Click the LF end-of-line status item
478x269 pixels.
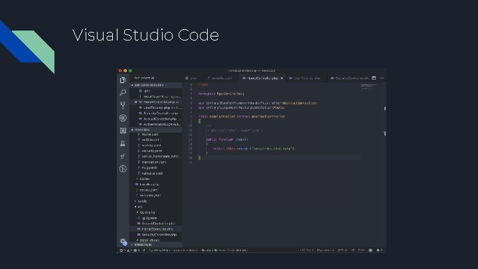[x=353, y=250]
